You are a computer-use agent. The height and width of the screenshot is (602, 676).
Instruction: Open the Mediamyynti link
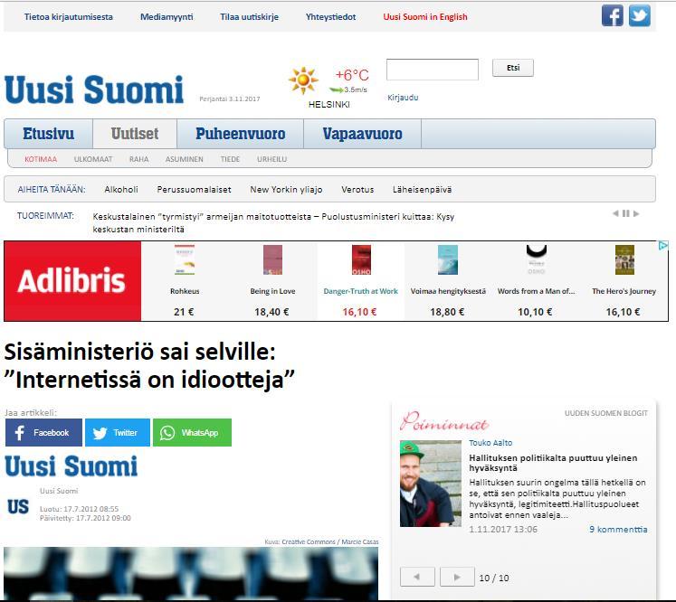point(167,17)
